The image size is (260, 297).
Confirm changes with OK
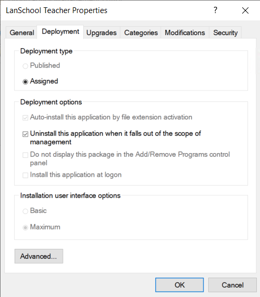click(179, 285)
